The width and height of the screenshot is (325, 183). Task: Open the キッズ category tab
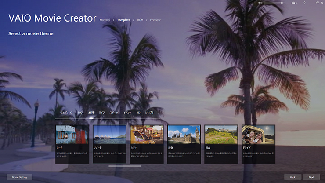pos(80,113)
